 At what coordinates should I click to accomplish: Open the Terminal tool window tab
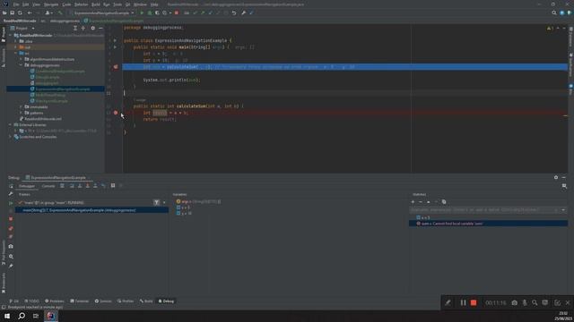(80, 301)
